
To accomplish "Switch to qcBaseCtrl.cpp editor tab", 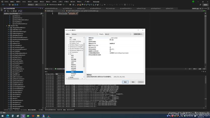I will 141,8.
